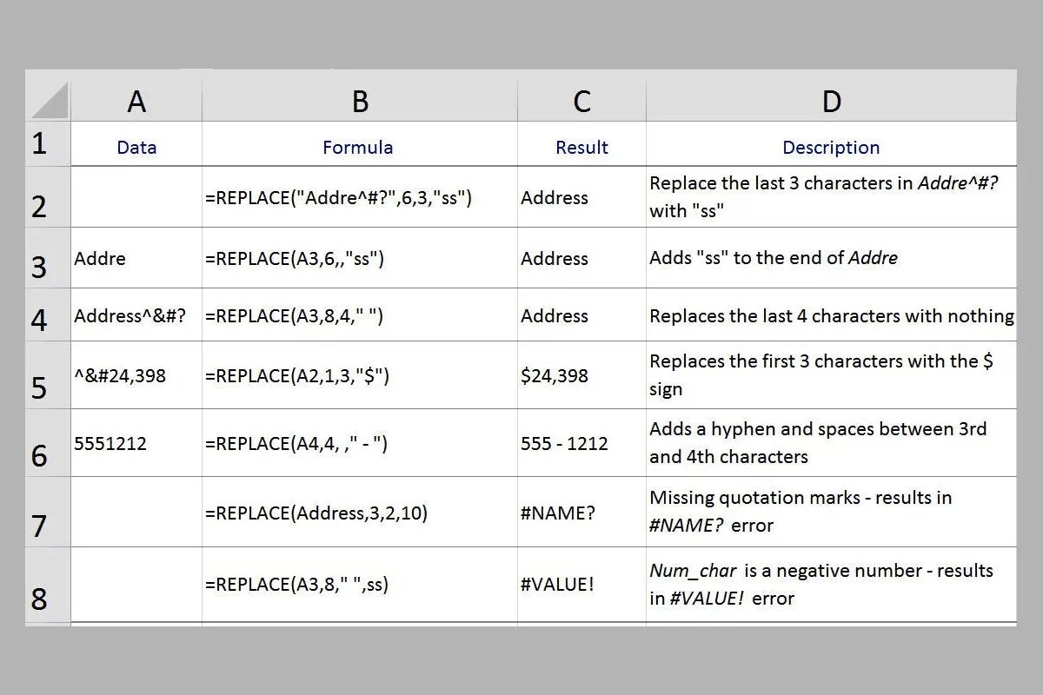Click the 555 - 1212 result cell
Image resolution: width=1043 pixels, height=695 pixels.
click(581, 443)
